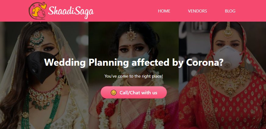This screenshot has width=266, height=129.
Task: Go to the HOME menu item
Action: (x=164, y=11)
